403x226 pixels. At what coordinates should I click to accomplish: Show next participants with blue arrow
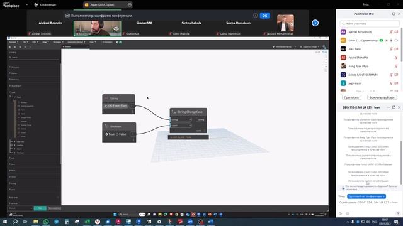coord(315,23)
